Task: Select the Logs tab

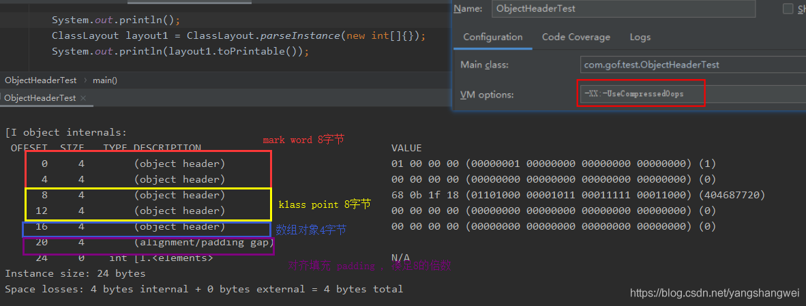Action: tap(640, 37)
